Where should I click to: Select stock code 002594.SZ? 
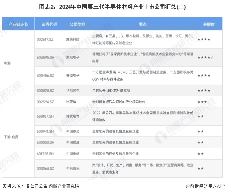[x=45, y=102]
